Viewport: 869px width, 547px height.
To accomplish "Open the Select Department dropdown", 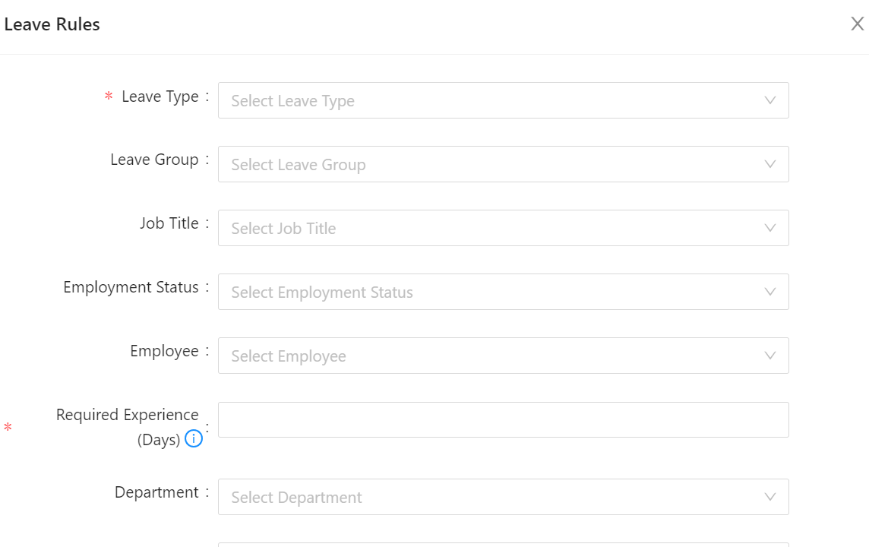I will [494, 497].
